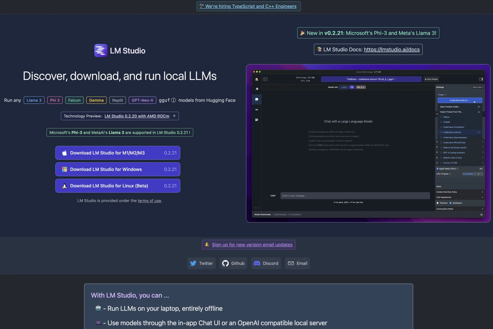Open the Chat panel icon in the sidebar
493x329 pixels.
(257, 99)
